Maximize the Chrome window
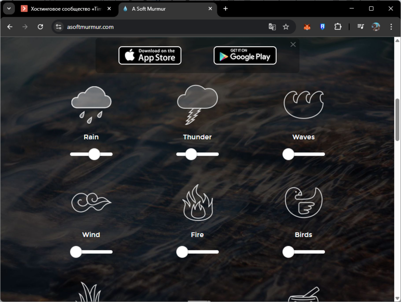This screenshot has height=302, width=401. (x=371, y=9)
